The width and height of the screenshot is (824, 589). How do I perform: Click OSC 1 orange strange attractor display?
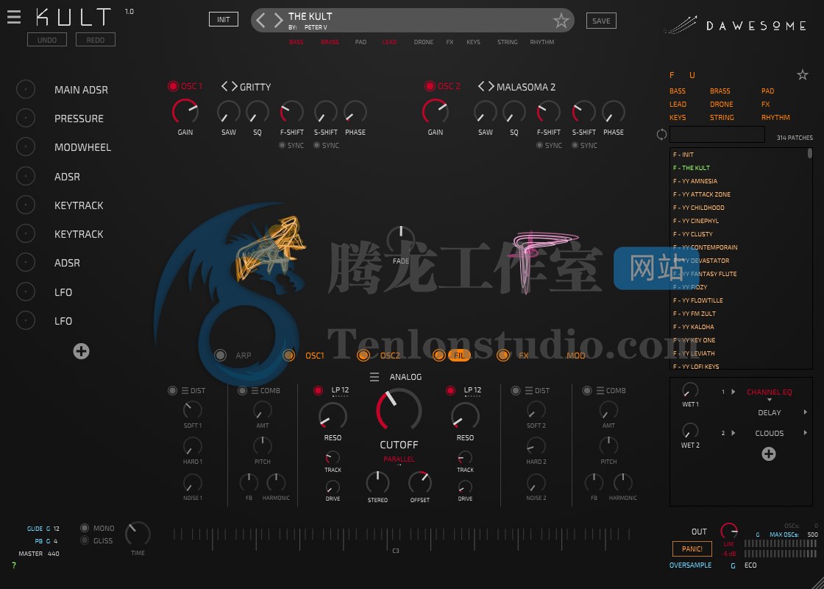coord(271,247)
